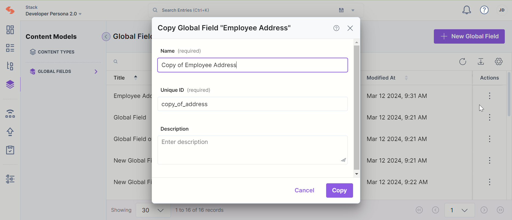Click the dialog scrollbar down arrow

tap(357, 174)
